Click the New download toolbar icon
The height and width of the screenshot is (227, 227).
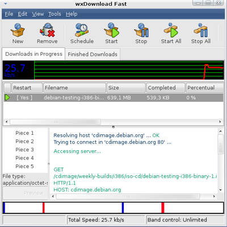pyautogui.click(x=18, y=30)
